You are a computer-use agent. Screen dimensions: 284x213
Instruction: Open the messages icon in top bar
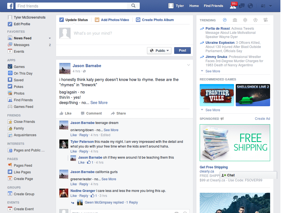(242, 6)
